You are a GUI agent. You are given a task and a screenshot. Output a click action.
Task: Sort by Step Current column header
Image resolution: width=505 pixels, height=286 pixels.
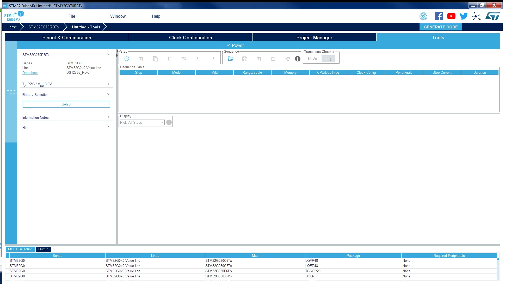click(x=442, y=72)
